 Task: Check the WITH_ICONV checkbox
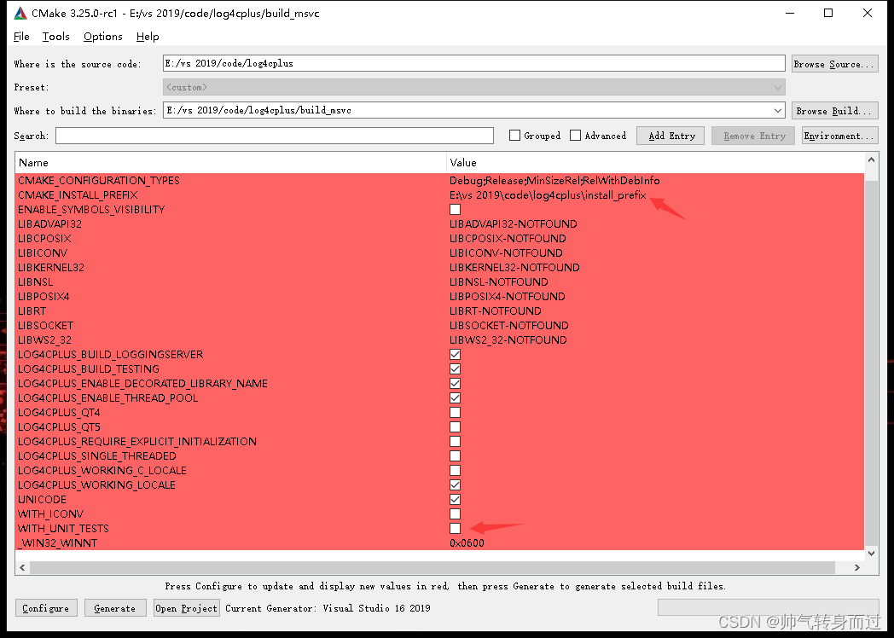455,514
